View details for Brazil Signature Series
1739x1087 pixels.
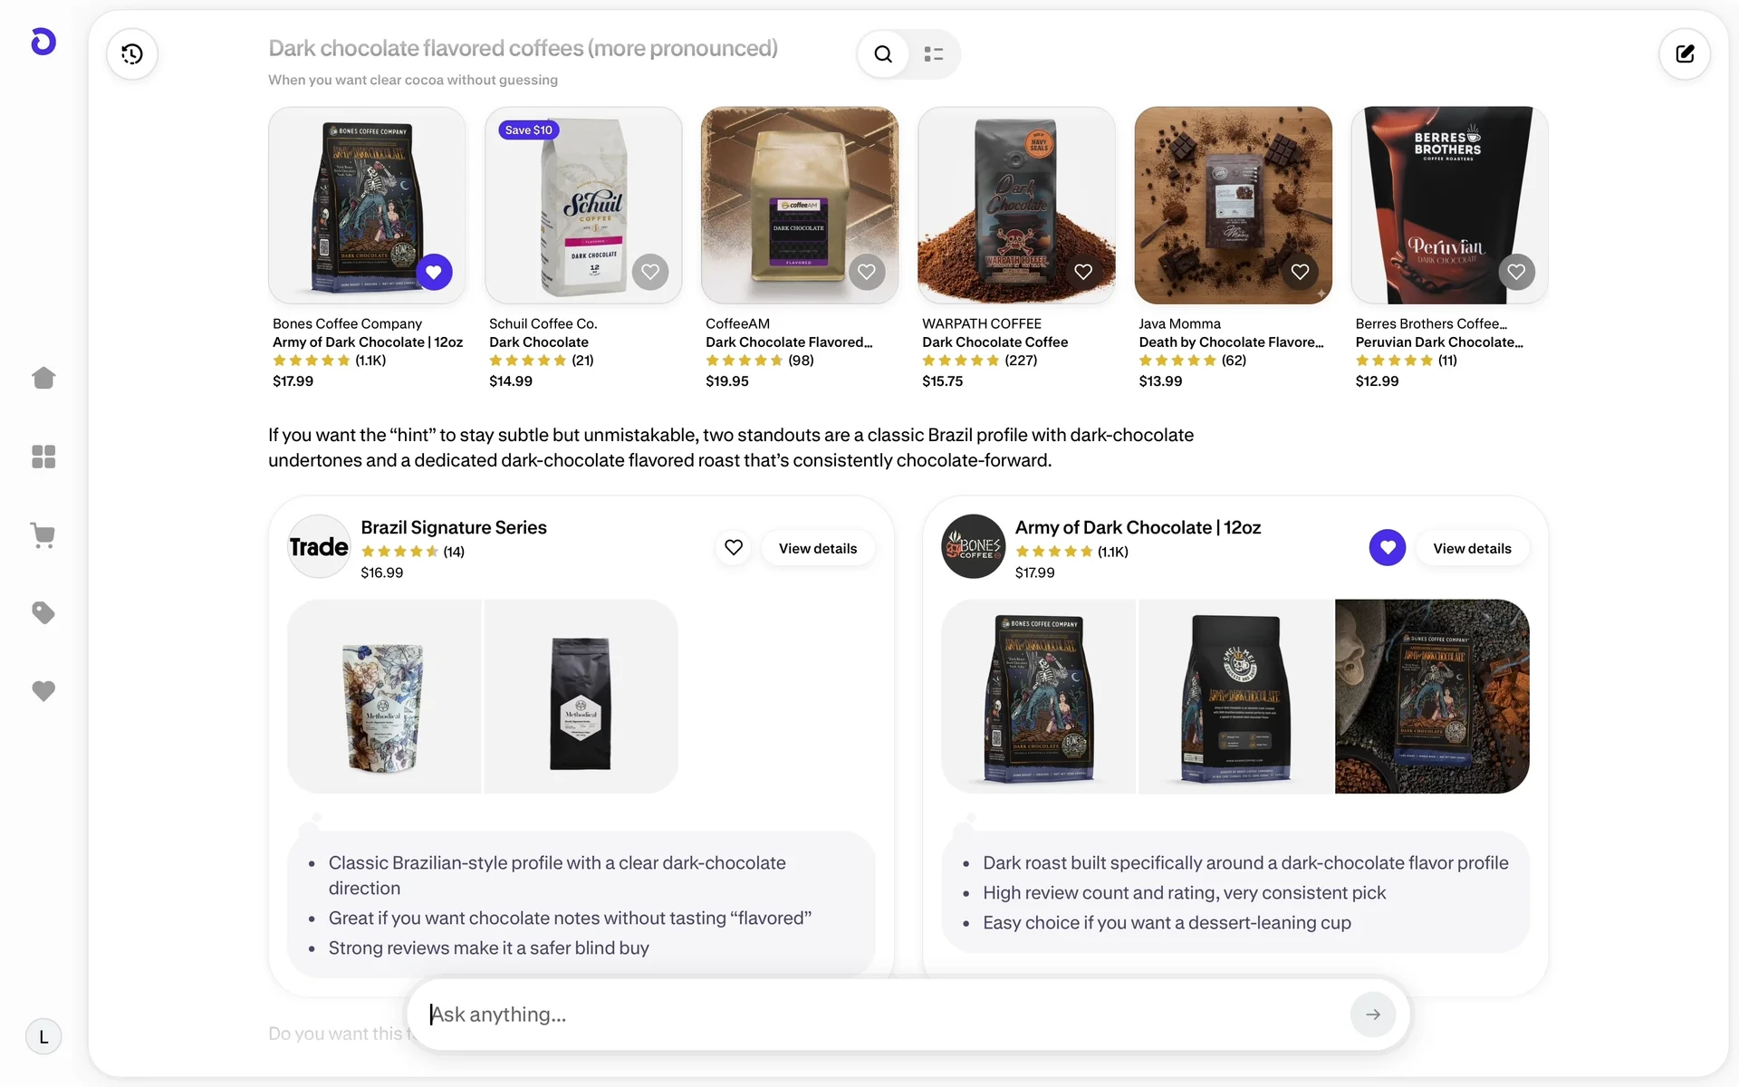pos(817,549)
